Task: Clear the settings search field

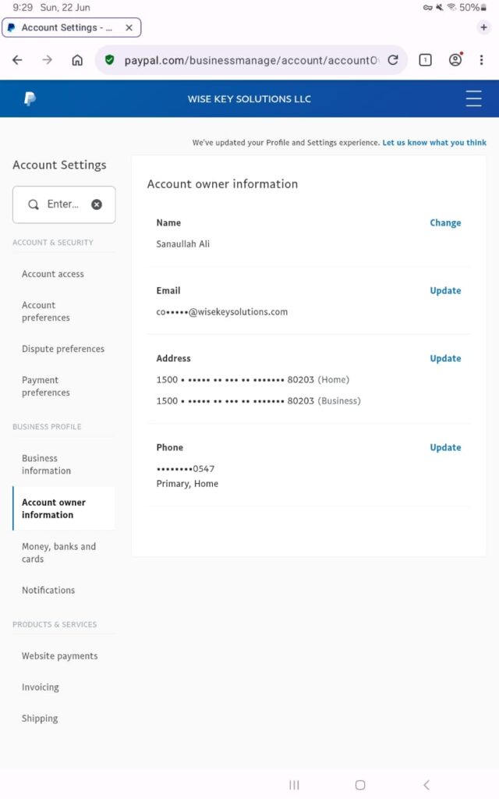Action: [97, 204]
